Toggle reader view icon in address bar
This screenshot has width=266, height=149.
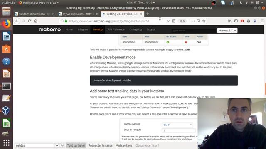(x=174, y=21)
